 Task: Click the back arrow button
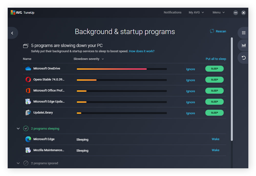pyautogui.click(x=12, y=33)
